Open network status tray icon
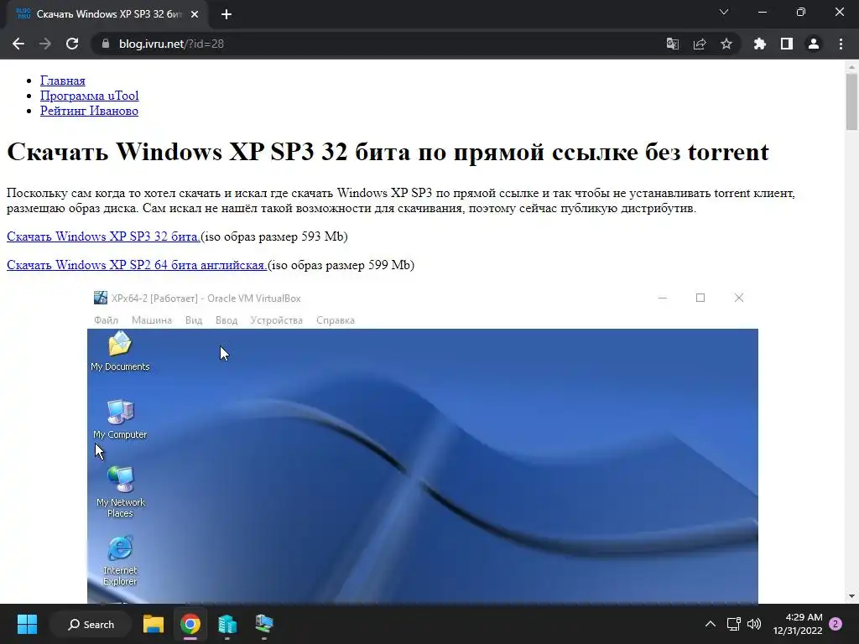Screen dimensions: 859x644 pyautogui.click(x=733, y=624)
